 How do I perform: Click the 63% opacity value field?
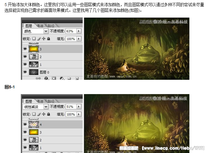click(71, 31)
